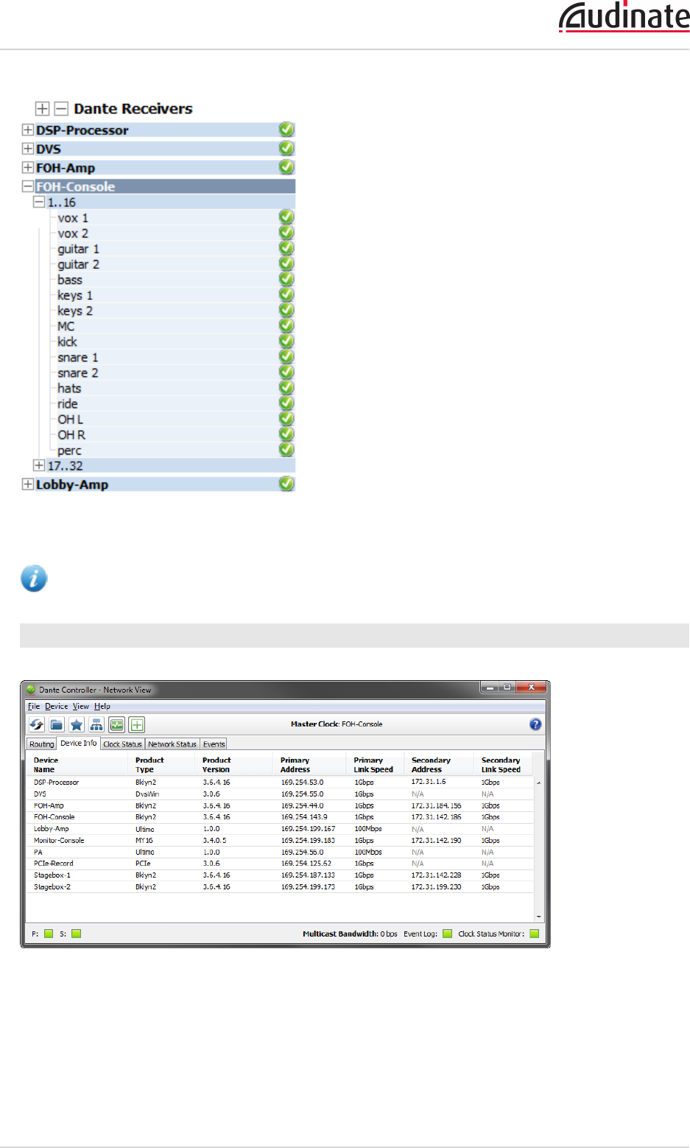Viewport: 690px width, 1148px height.
Task: Open the View menu
Action: click(81, 706)
